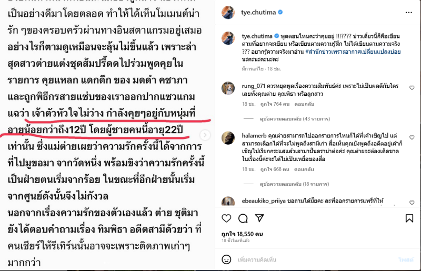The height and width of the screenshot is (271, 421).
Task: Open rung_071's profile avatar
Action: tap(228, 88)
